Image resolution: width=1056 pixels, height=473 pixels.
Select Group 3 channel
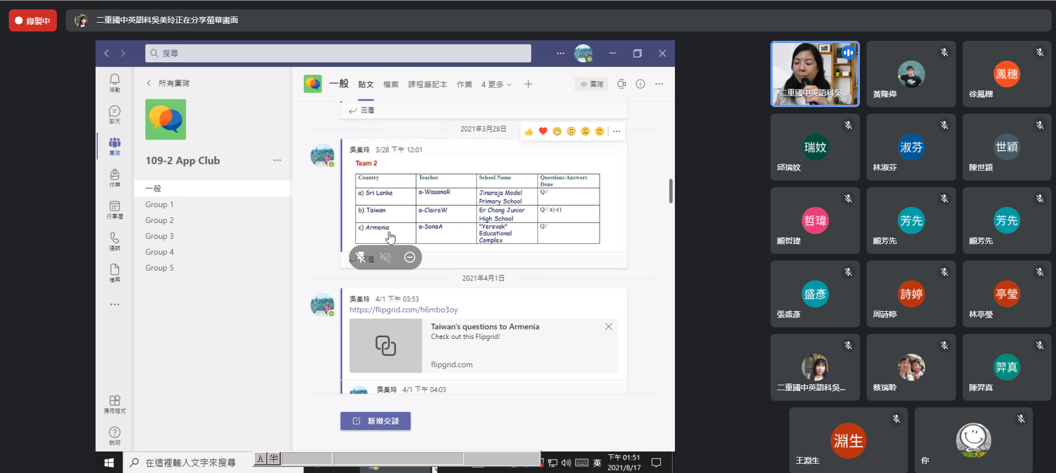[x=160, y=236]
